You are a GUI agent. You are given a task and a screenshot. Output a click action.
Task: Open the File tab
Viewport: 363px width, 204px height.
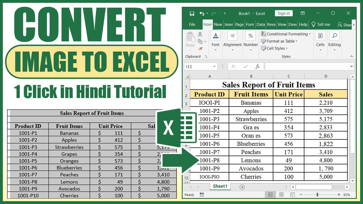click(192, 24)
